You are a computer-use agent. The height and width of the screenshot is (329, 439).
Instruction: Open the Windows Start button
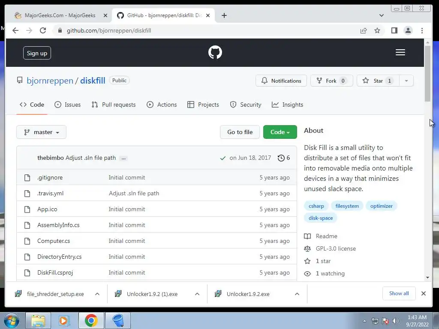(x=11, y=320)
